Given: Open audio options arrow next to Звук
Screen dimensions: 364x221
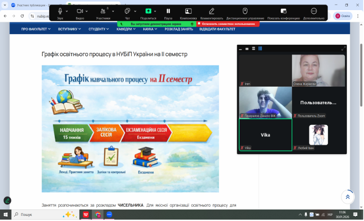Looking at the screenshot, I should [67, 11].
